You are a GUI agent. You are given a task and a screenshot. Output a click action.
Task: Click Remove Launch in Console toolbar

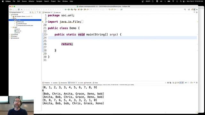pyautogui.click(x=168, y=83)
